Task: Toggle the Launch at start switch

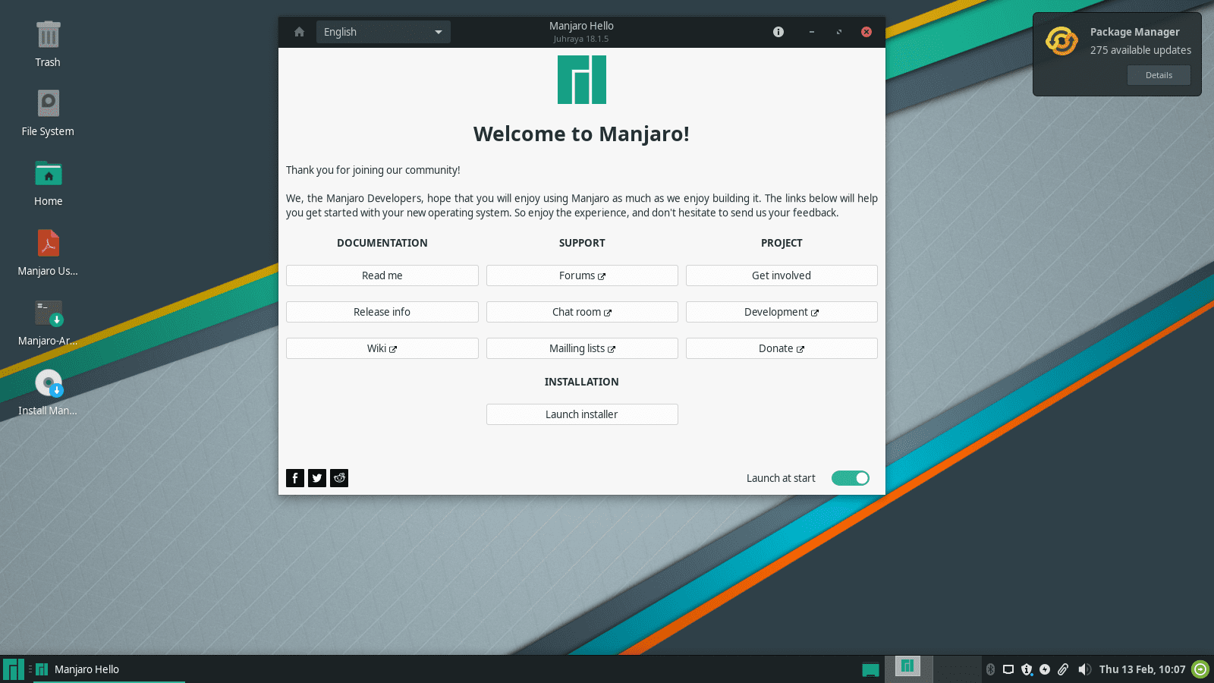Action: point(850,478)
